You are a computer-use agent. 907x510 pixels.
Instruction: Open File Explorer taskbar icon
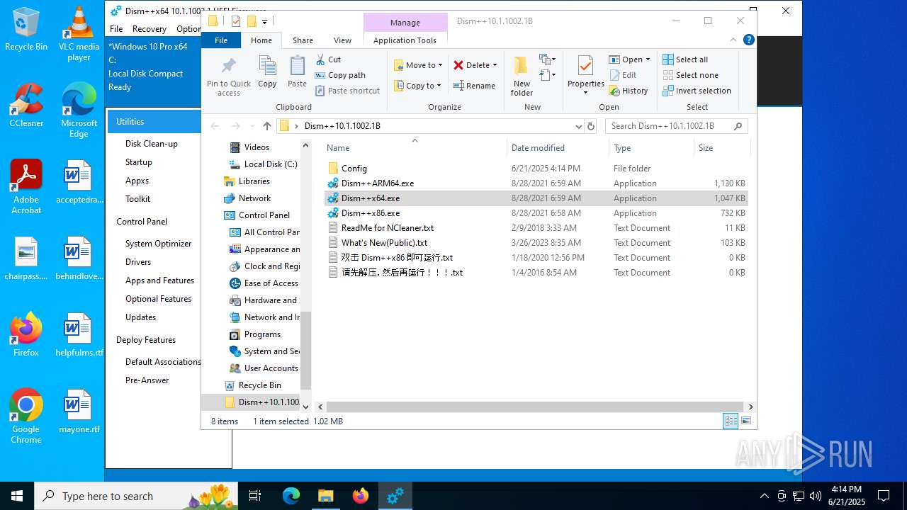point(325,496)
